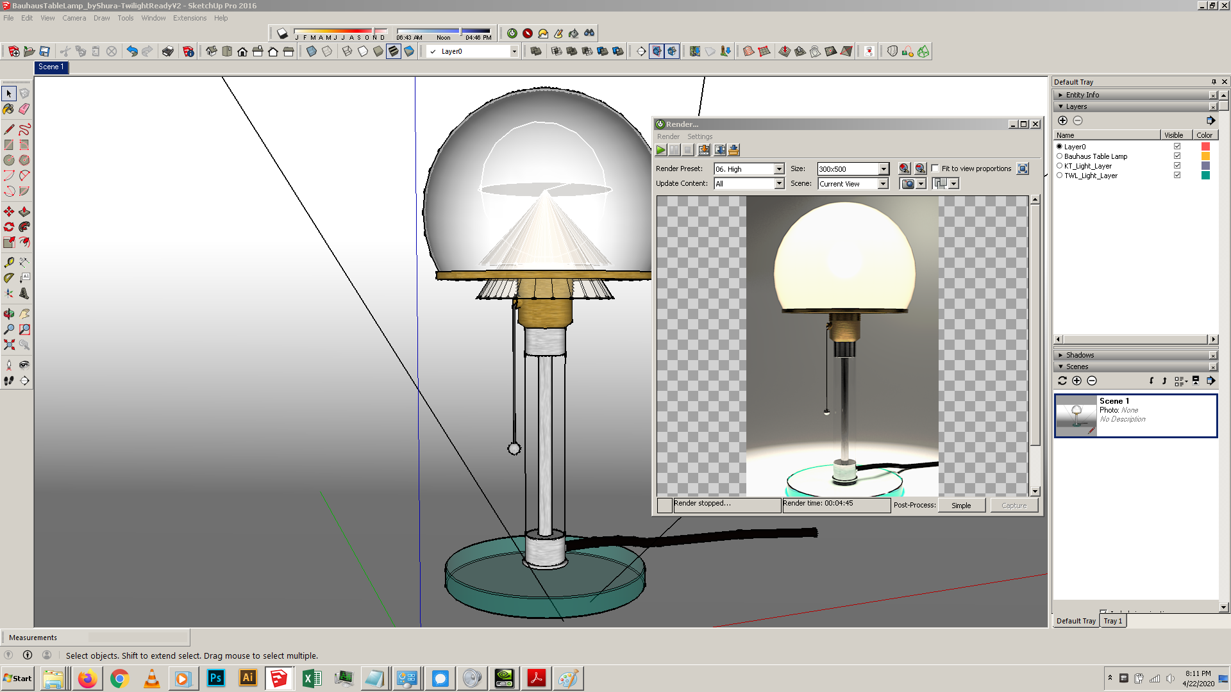The height and width of the screenshot is (692, 1231).
Task: Expand the Shadows panel
Action: pyautogui.click(x=1060, y=355)
